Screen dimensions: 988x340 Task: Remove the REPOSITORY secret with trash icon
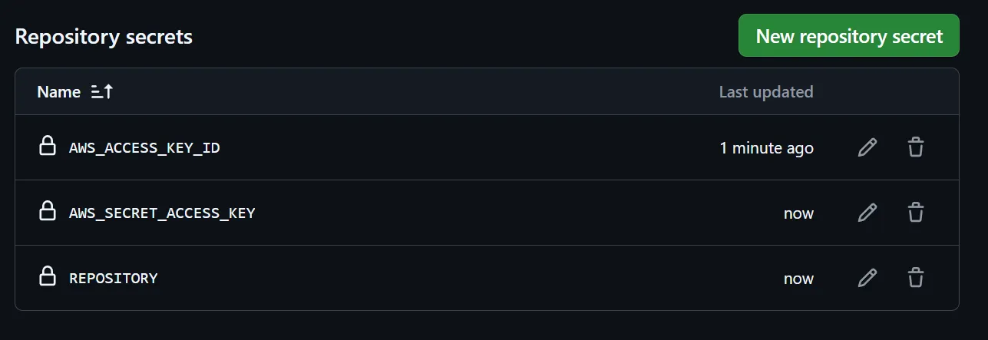(915, 278)
